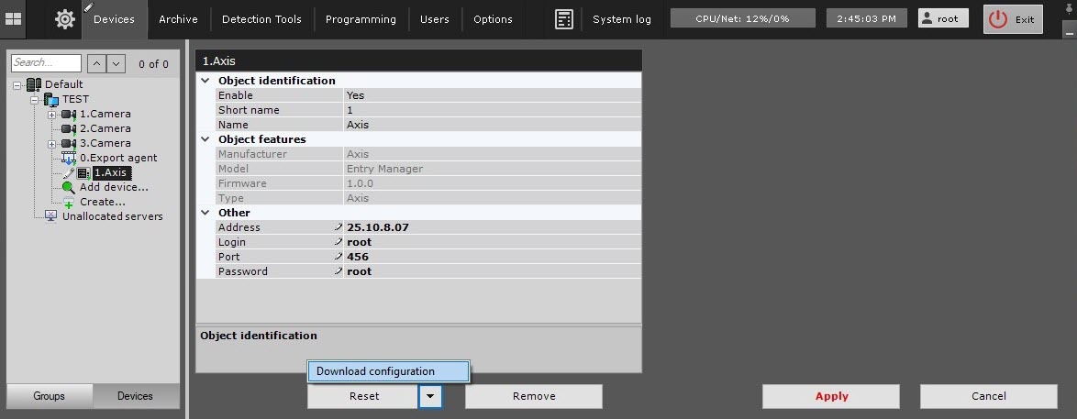Click the Remove button

(x=533, y=396)
